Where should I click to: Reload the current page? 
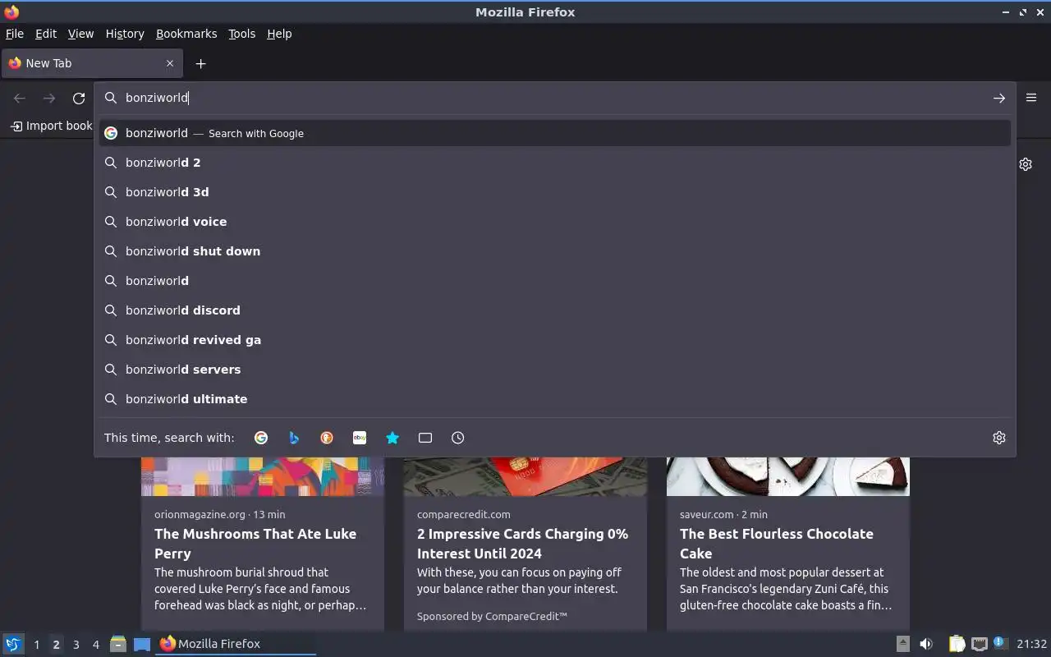79,98
